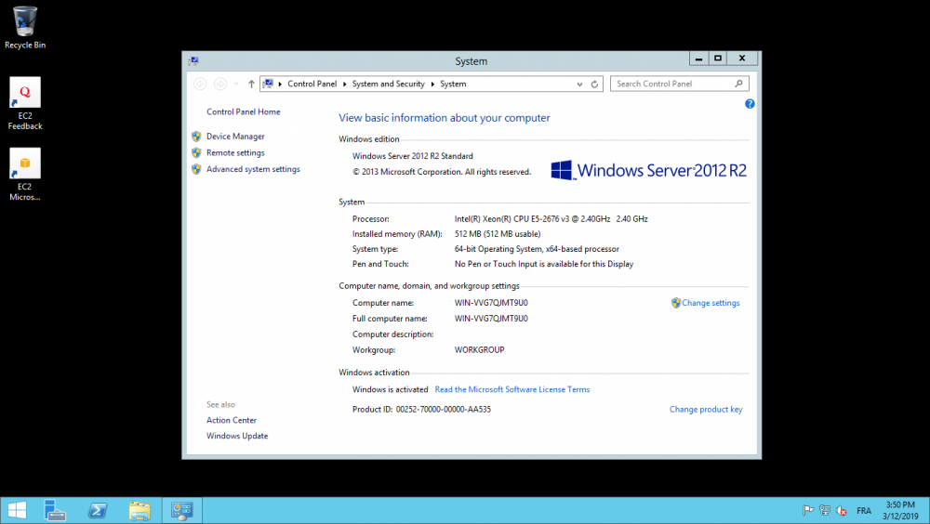Maximize the System window
Image resolution: width=930 pixels, height=524 pixels.
point(718,59)
